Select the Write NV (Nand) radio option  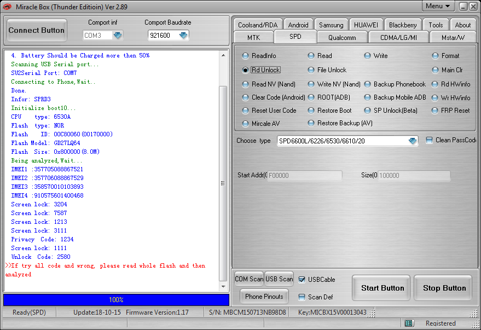pos(311,84)
